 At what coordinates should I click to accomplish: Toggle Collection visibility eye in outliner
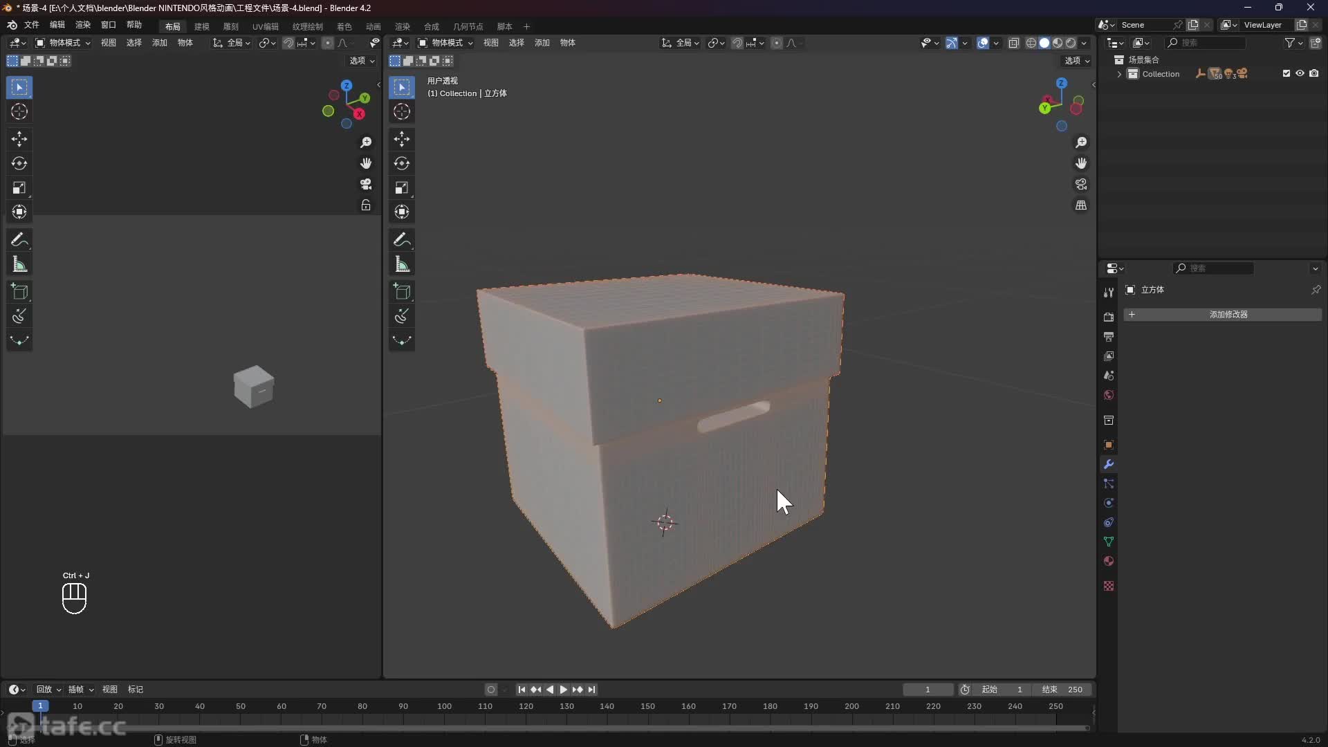point(1300,73)
